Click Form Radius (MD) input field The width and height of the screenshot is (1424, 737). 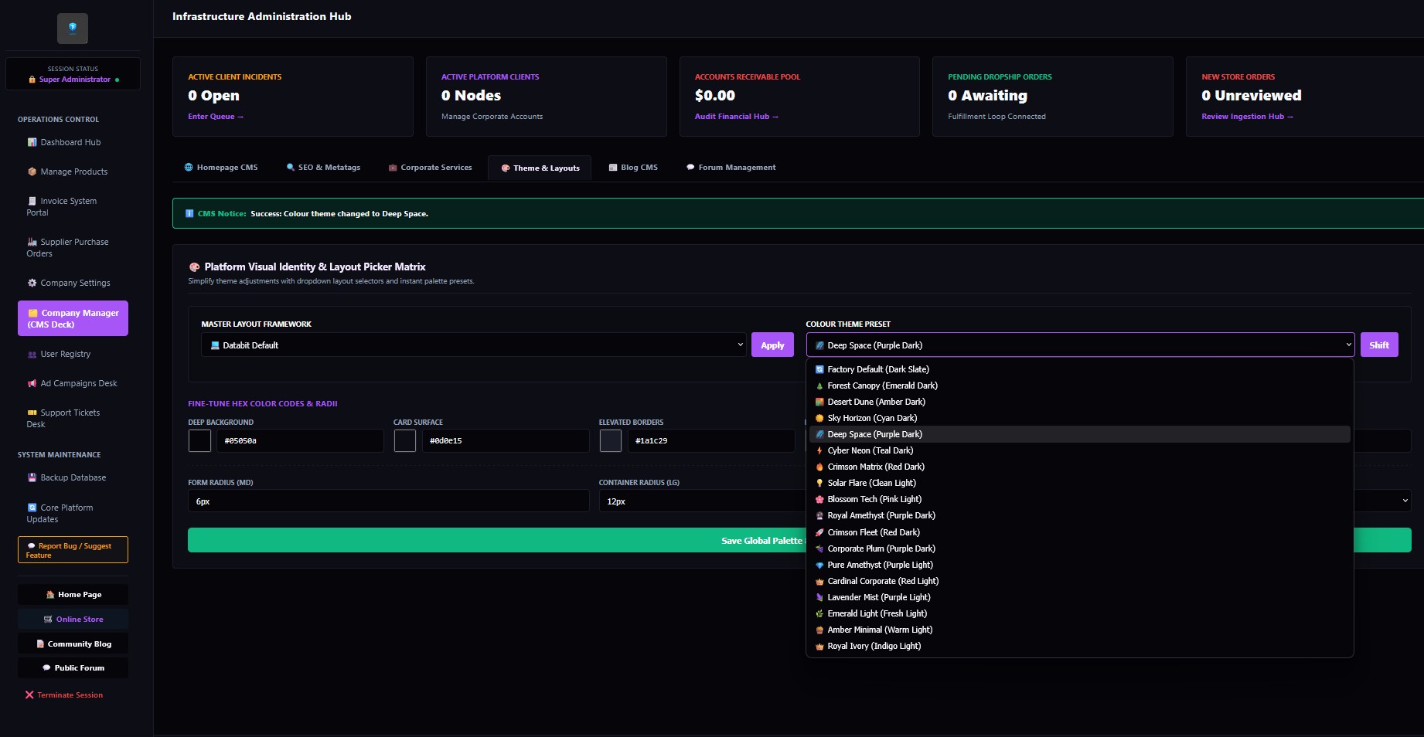pos(389,501)
